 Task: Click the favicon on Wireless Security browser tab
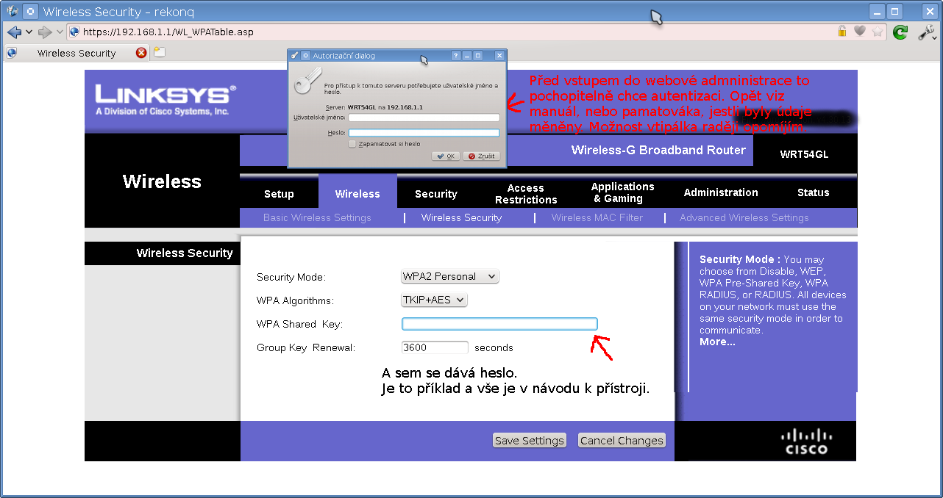click(x=11, y=53)
